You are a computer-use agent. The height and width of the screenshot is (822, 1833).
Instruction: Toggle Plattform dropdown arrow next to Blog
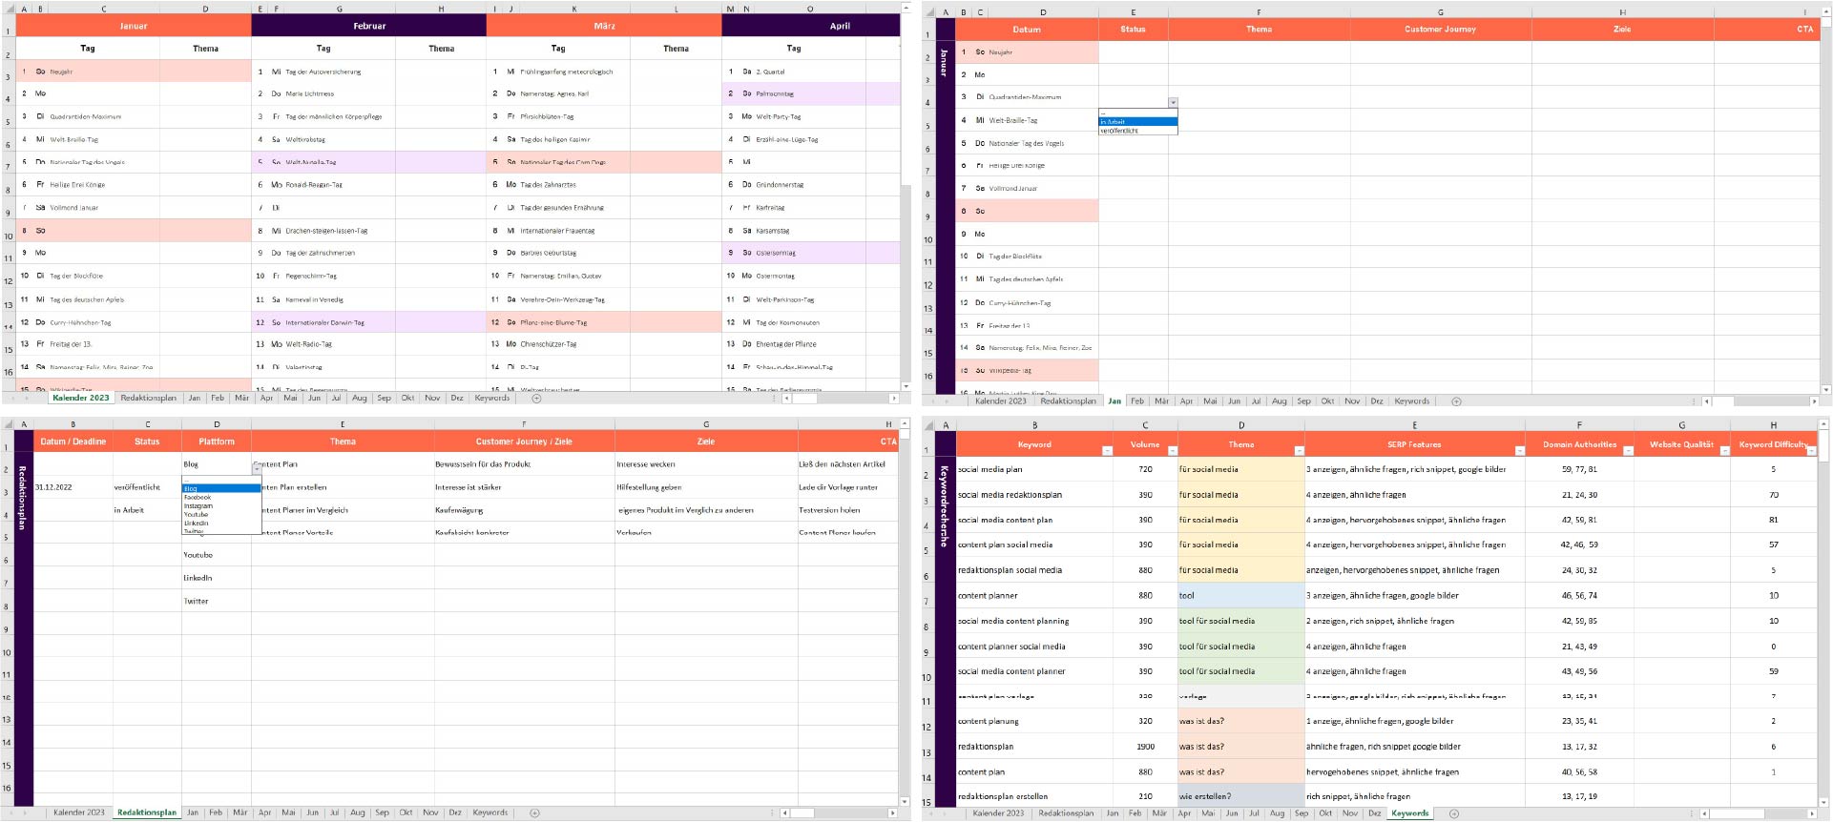[257, 469]
